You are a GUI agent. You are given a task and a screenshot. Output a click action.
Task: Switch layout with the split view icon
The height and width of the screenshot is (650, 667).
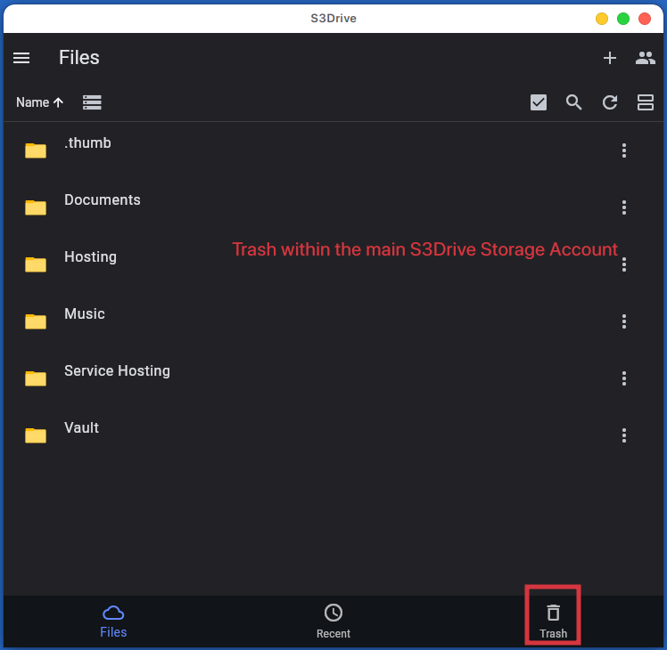click(646, 102)
